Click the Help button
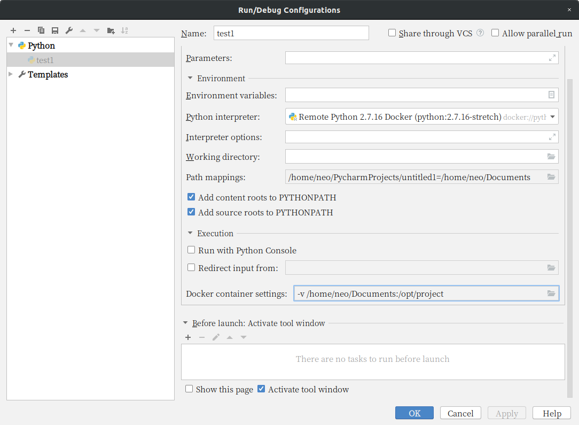 click(x=552, y=413)
